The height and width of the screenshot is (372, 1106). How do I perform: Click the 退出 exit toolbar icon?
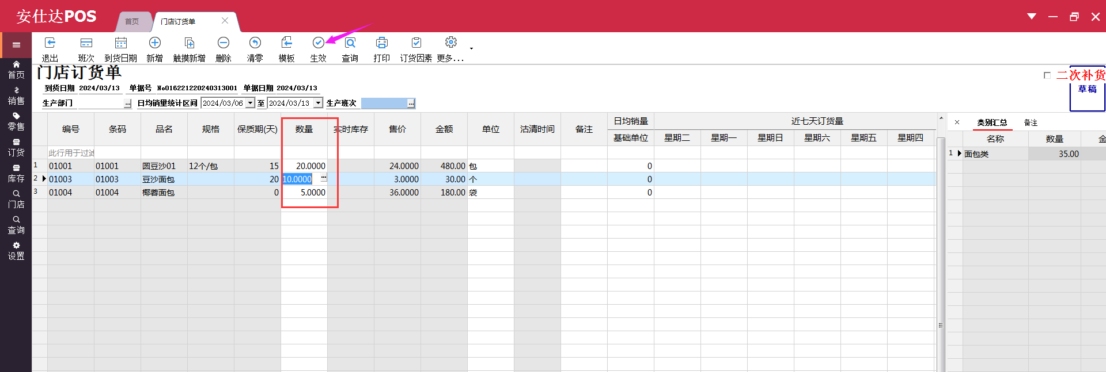[x=50, y=43]
